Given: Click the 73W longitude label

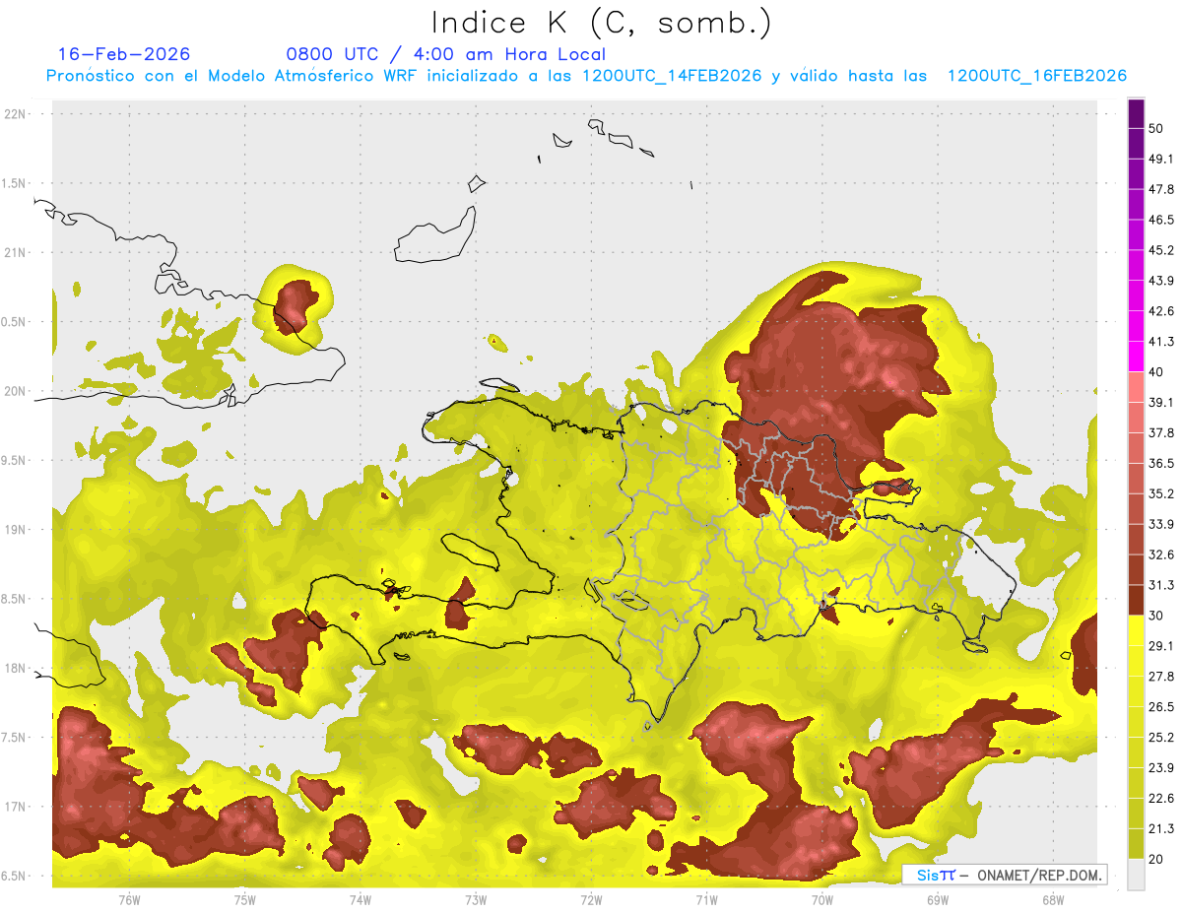Looking at the screenshot, I should tap(476, 900).
